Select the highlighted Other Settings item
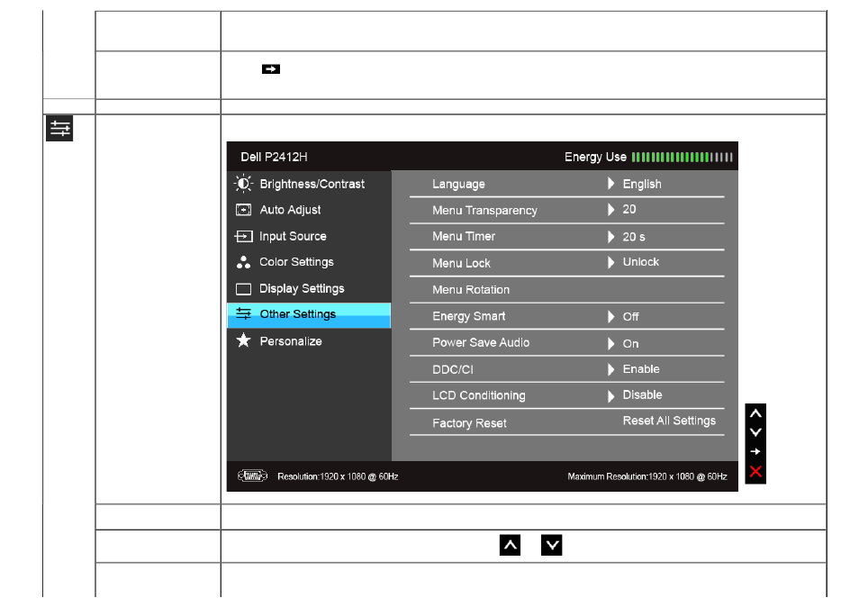This screenshot has width=859, height=607. [309, 315]
